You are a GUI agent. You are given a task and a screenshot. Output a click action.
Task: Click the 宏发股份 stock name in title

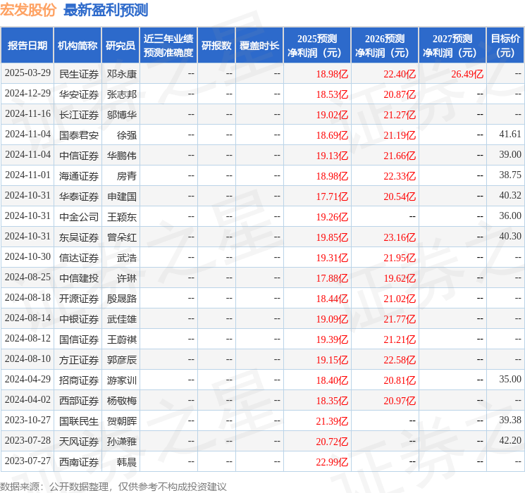click(x=29, y=10)
